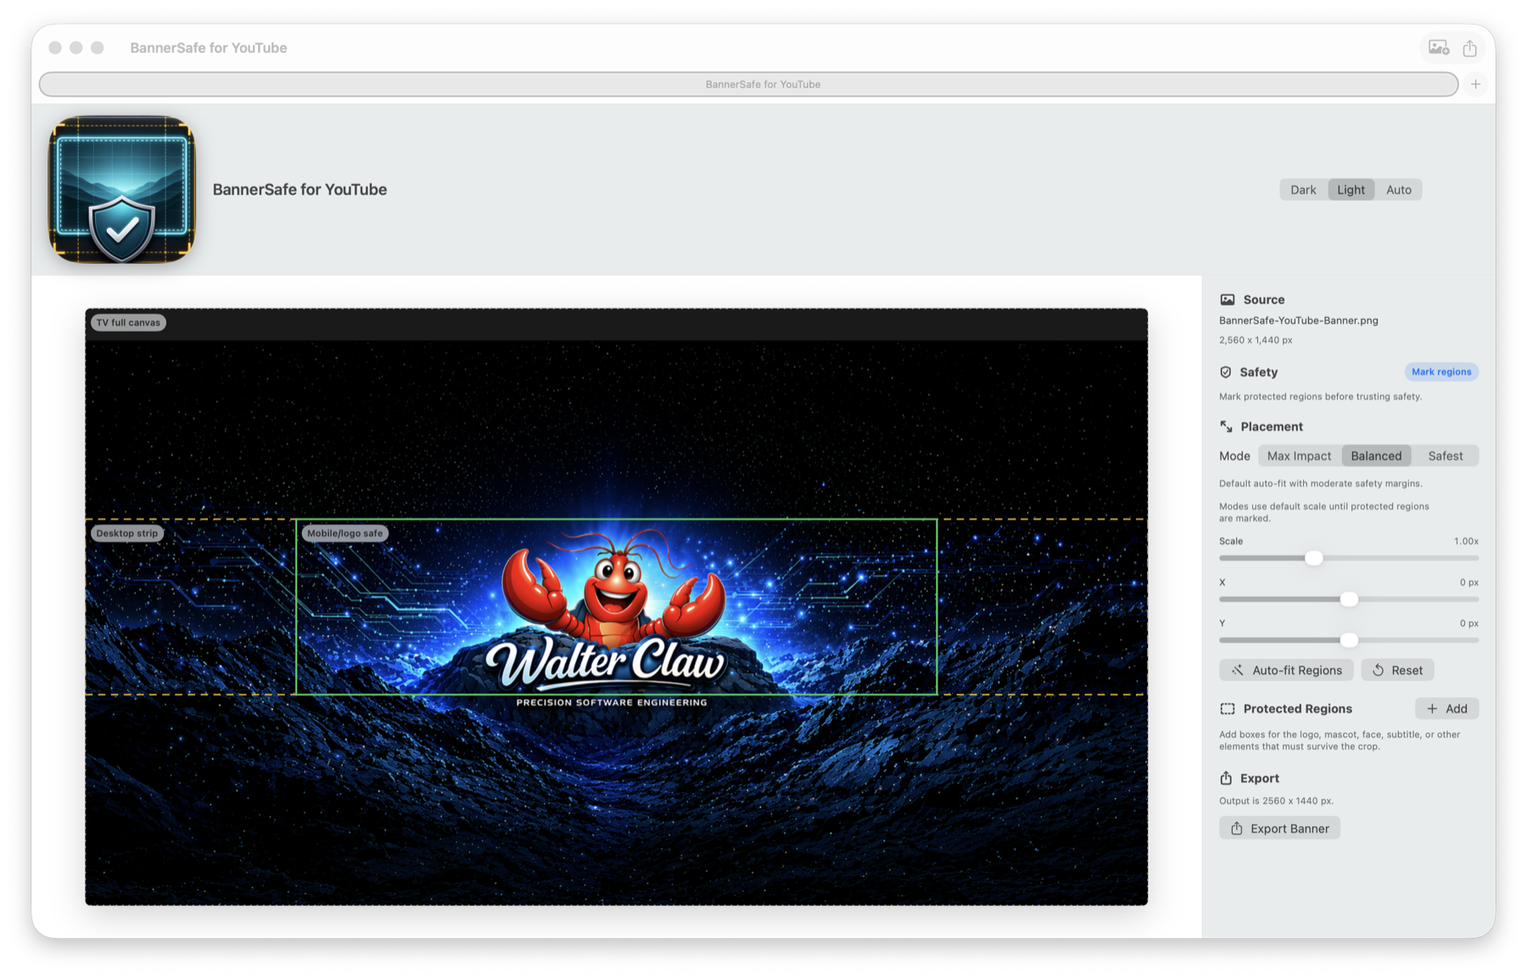Viewport: 1527px width, 977px height.
Task: Click the Mark regions badge
Action: tap(1441, 371)
